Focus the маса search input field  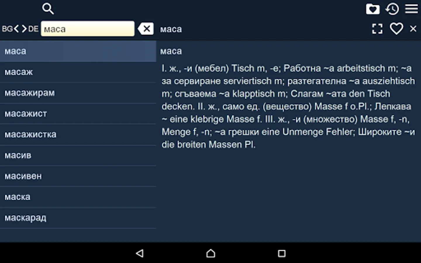coord(87,29)
